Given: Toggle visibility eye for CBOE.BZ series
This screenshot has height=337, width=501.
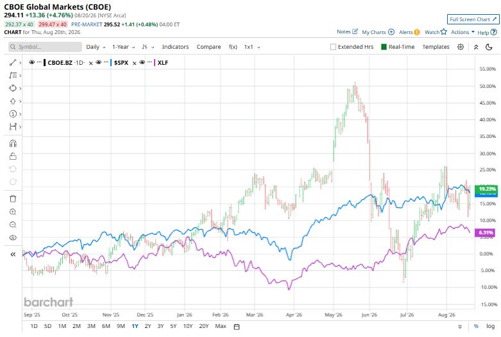Looking at the screenshot, I should pos(31,62).
